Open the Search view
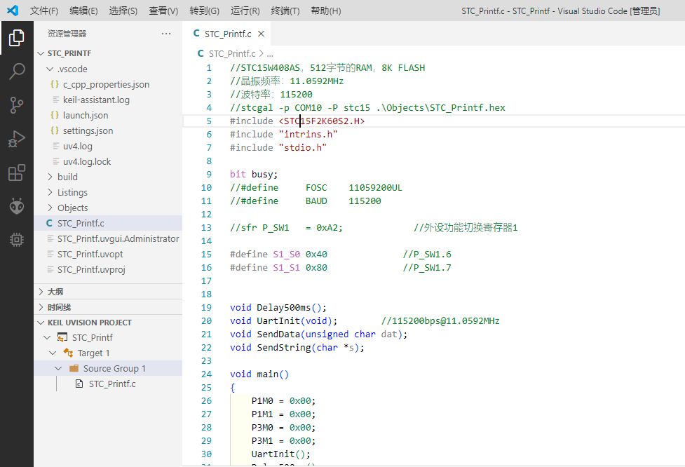This screenshot has height=467, width=685. tap(17, 72)
